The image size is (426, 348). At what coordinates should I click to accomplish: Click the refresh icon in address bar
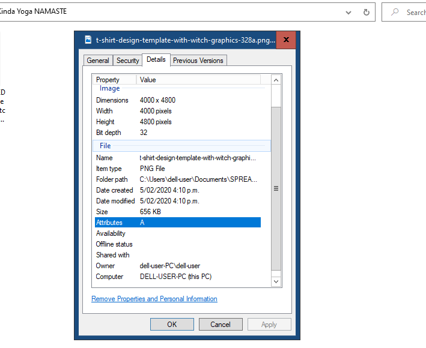(x=366, y=12)
